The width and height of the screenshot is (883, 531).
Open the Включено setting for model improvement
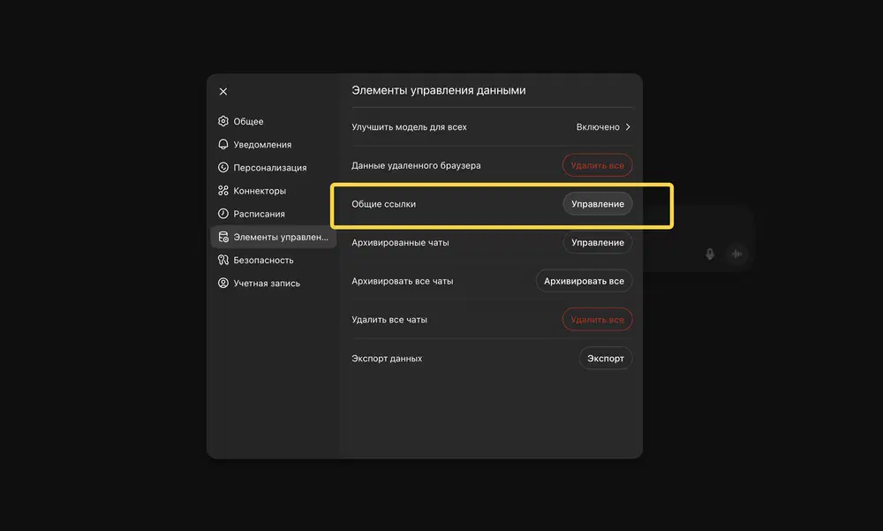pos(598,127)
